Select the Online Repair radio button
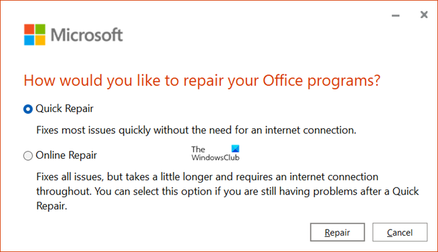Screen dimensions: 438x252 (28, 154)
